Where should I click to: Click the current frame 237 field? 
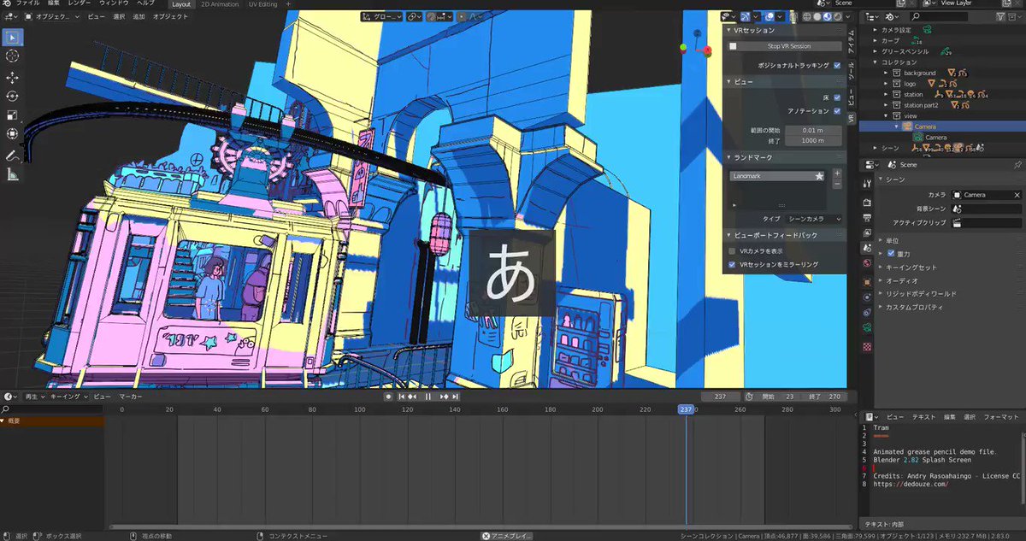click(x=720, y=397)
